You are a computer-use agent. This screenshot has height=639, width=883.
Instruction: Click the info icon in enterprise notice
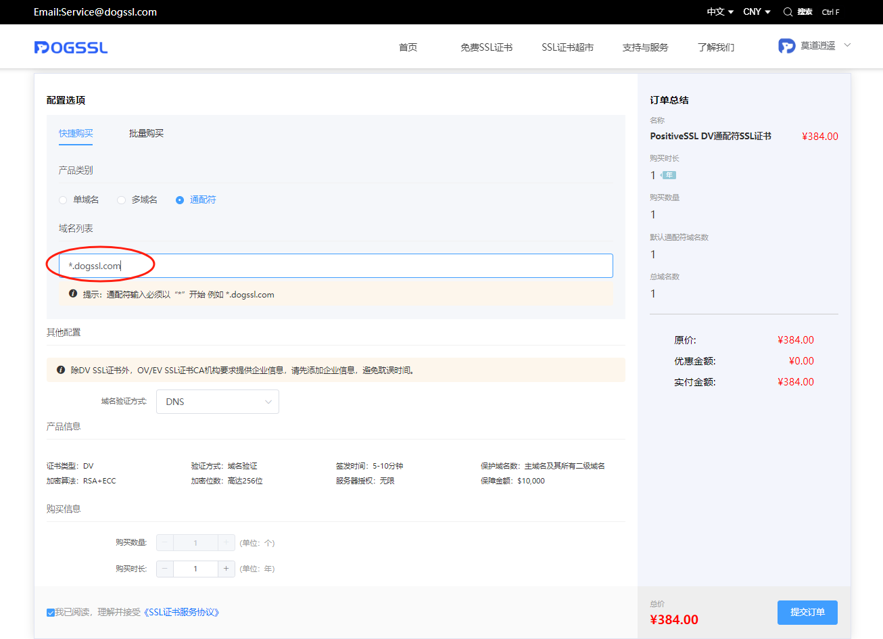tap(61, 370)
